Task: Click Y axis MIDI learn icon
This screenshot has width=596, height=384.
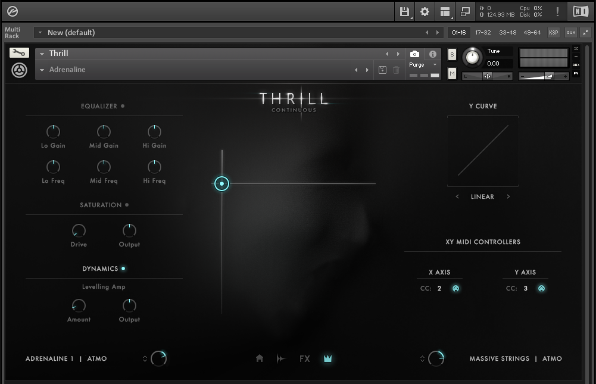Action: click(541, 288)
